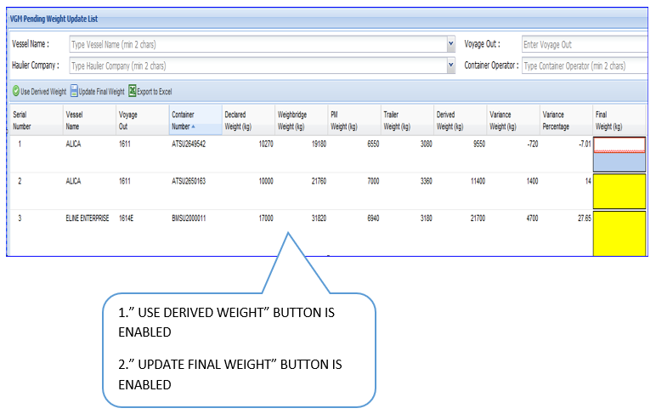Click the Update Final Weight save icon
Image resolution: width=656 pixels, height=414 pixels.
click(x=74, y=91)
